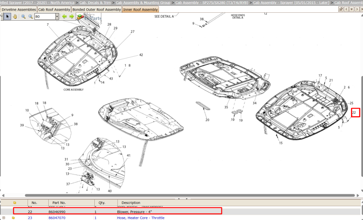Click callout 7 on the diagram

pyautogui.click(x=48, y=25)
